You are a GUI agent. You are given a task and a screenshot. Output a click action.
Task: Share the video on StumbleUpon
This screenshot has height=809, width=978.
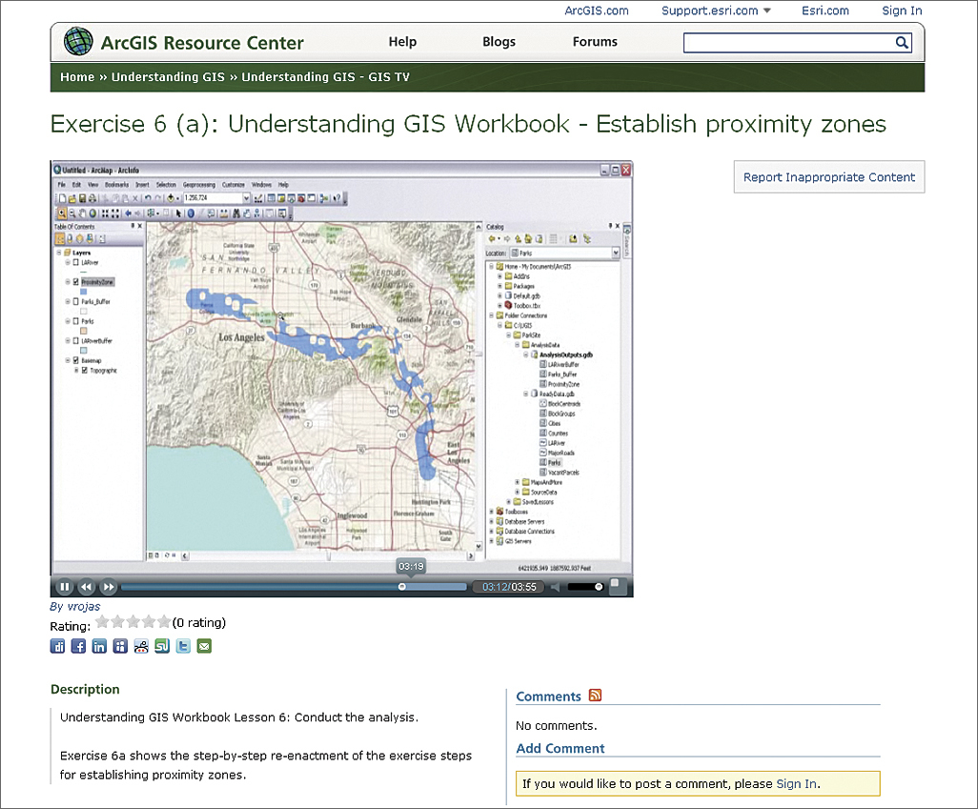[162, 646]
